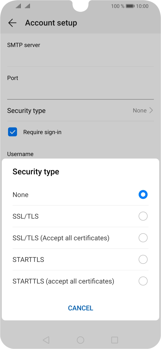This screenshot has height=349, width=161.
Task: Tap the Android back navigation triangle
Action: 46,340
